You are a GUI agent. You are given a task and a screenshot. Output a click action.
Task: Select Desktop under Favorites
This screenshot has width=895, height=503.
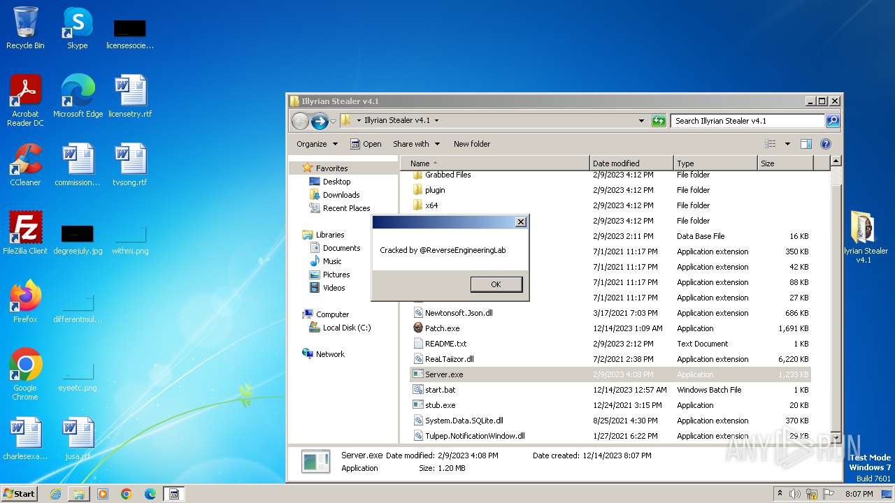tap(336, 182)
